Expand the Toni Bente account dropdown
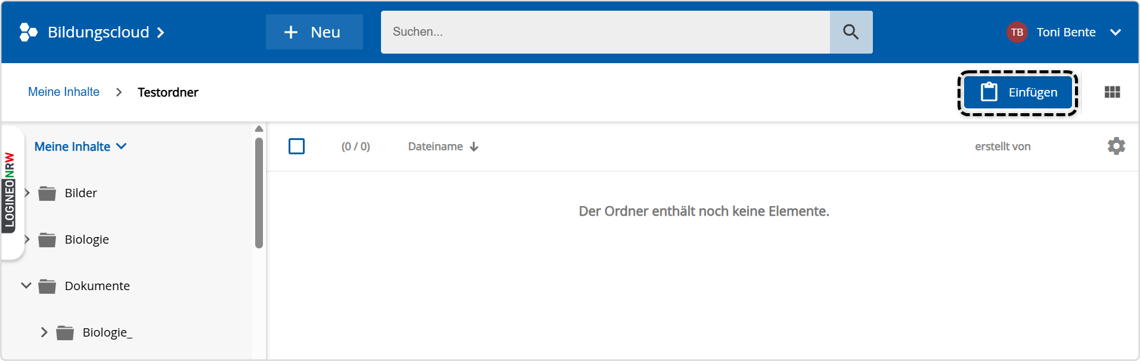 pyautogui.click(x=1116, y=32)
